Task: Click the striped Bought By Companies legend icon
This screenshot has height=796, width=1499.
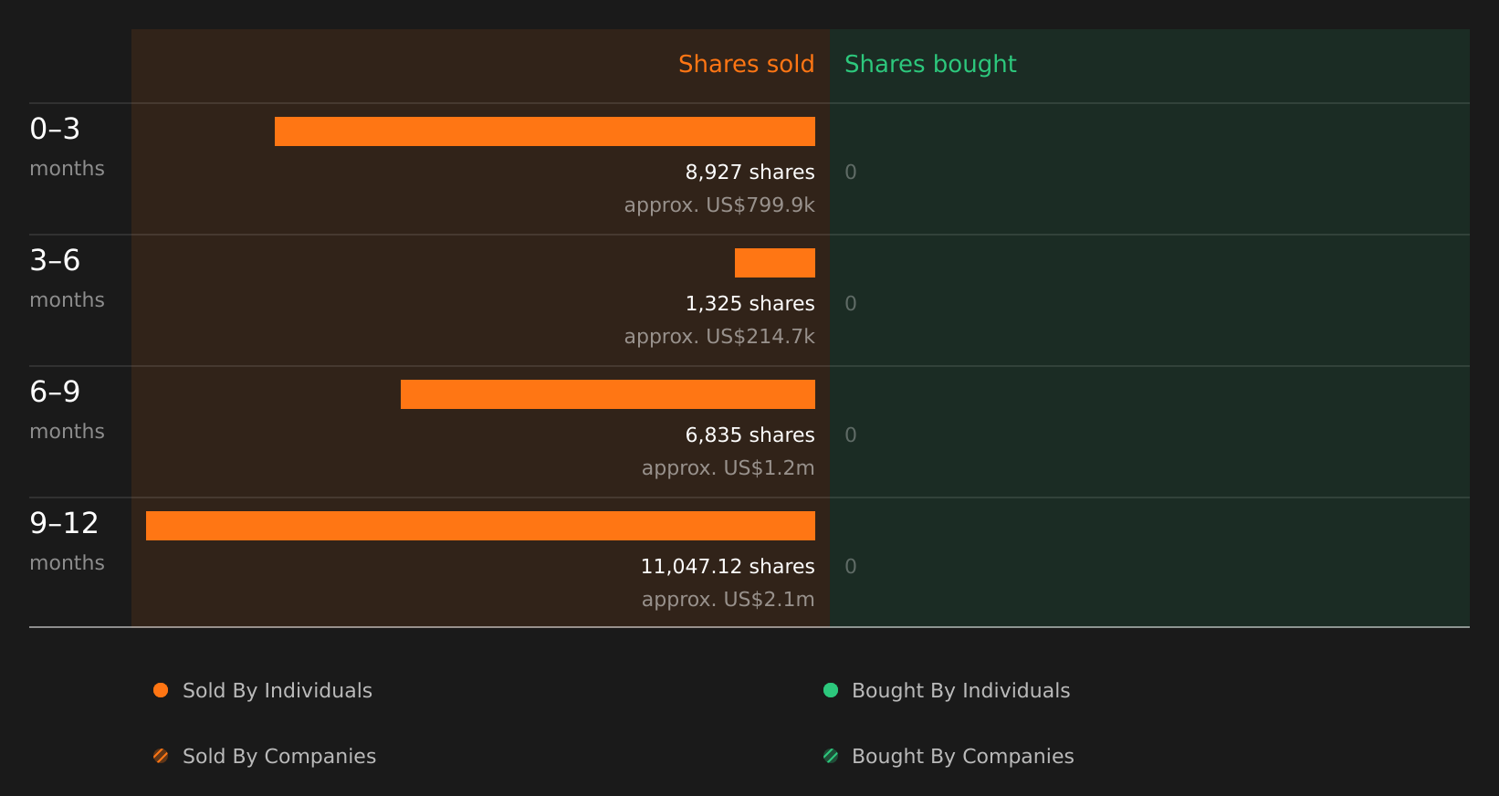Action: [x=831, y=756]
